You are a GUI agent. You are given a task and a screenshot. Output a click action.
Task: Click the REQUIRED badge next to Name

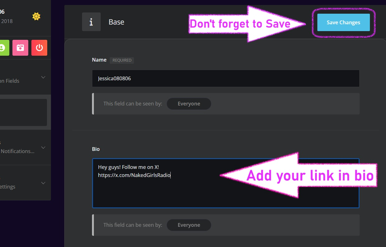122,60
